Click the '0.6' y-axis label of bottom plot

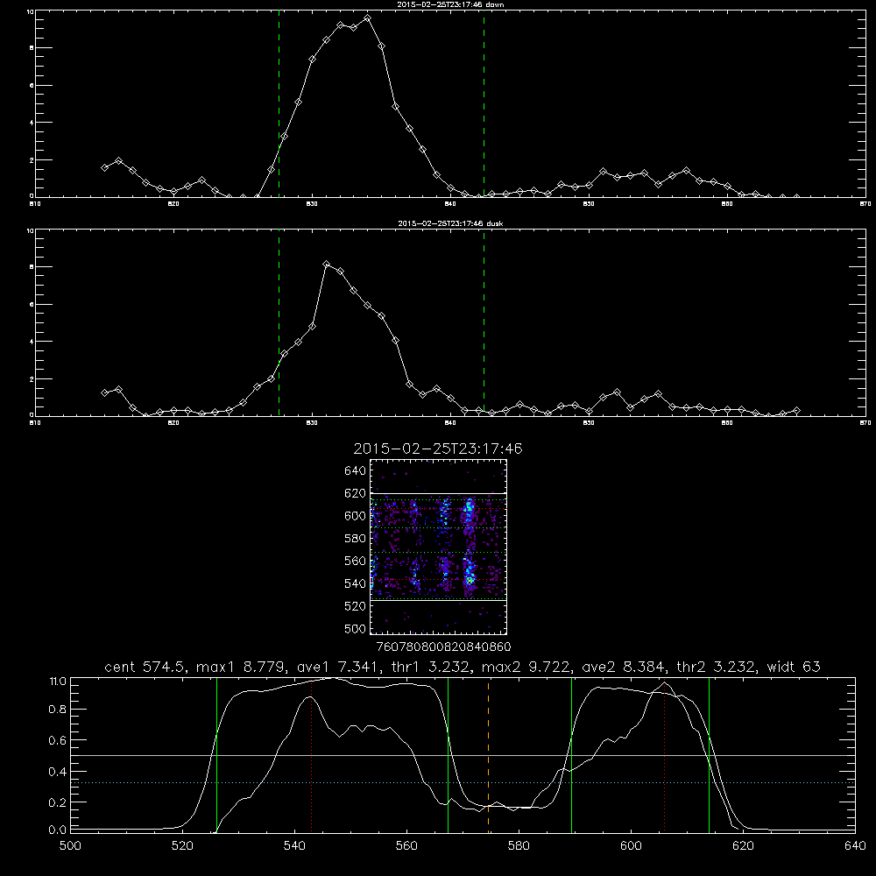pyautogui.click(x=57, y=739)
